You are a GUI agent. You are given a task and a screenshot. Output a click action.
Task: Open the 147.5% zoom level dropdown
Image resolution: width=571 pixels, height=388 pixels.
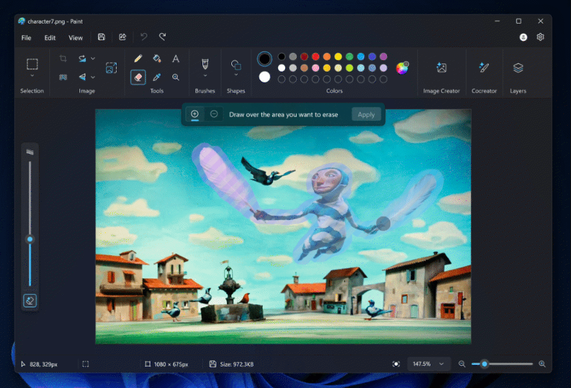tap(429, 364)
